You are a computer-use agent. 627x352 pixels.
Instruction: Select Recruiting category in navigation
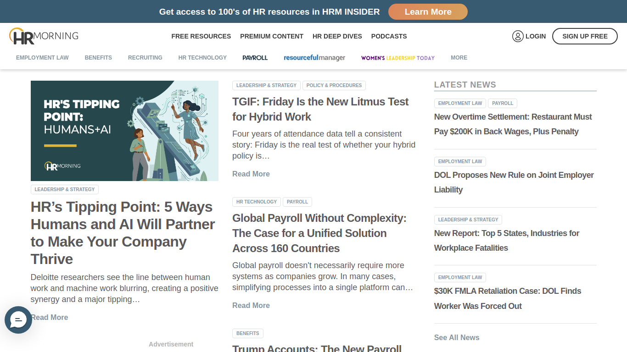(x=145, y=58)
